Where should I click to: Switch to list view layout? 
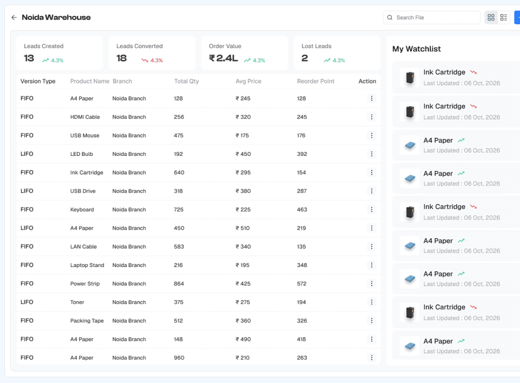point(504,17)
